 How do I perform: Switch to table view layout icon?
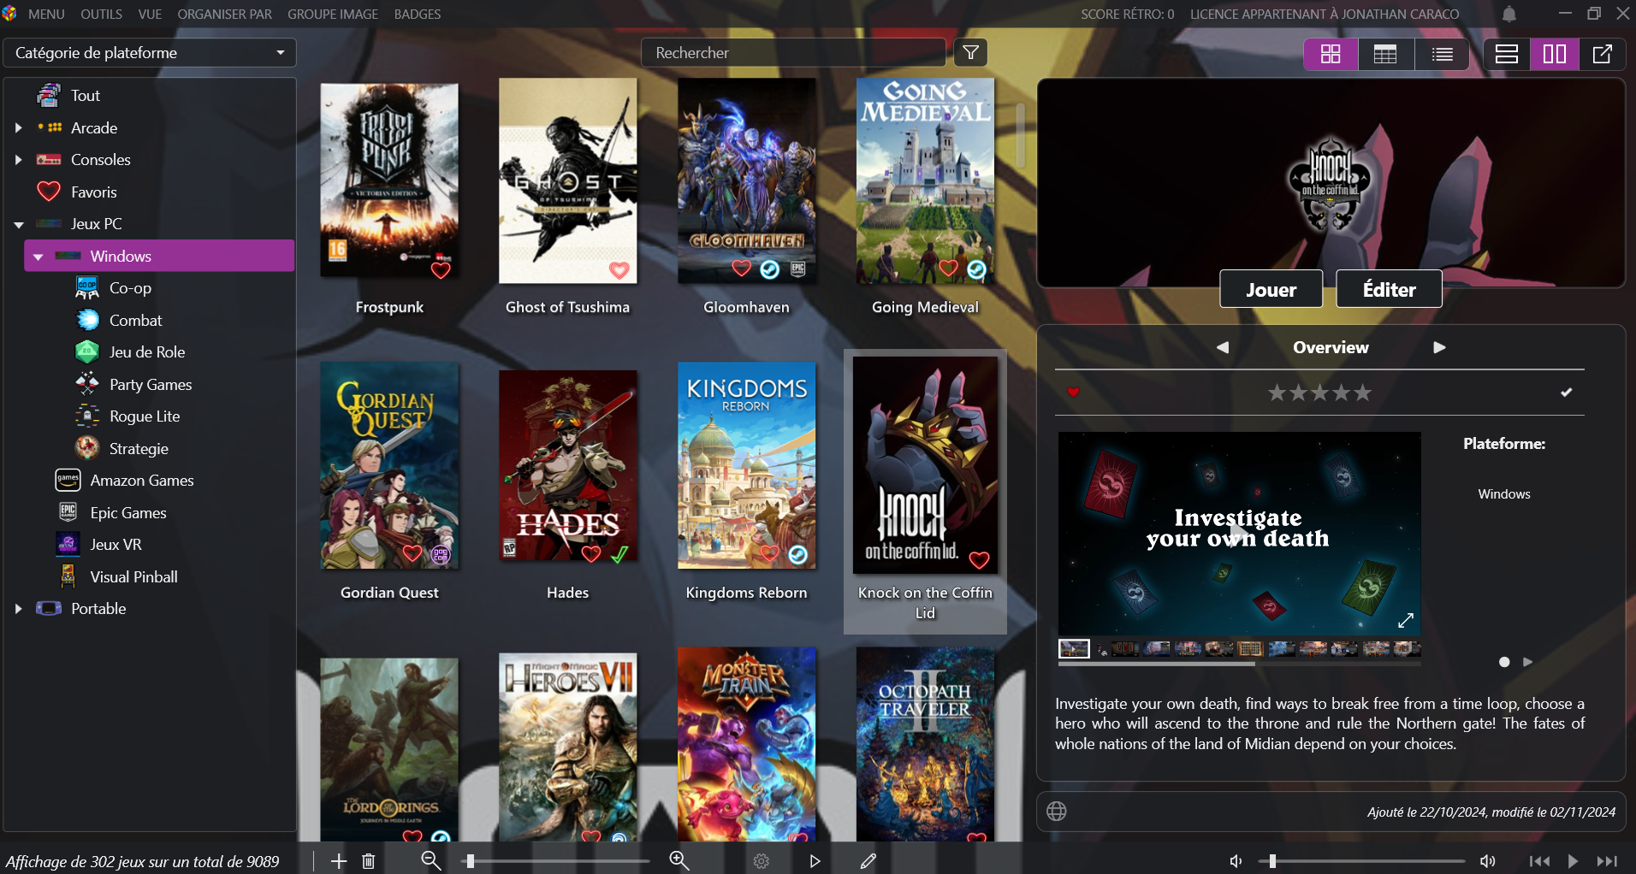pos(1385,54)
